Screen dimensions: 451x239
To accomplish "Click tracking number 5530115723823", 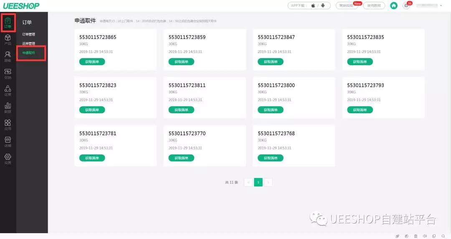I will 98,85.
